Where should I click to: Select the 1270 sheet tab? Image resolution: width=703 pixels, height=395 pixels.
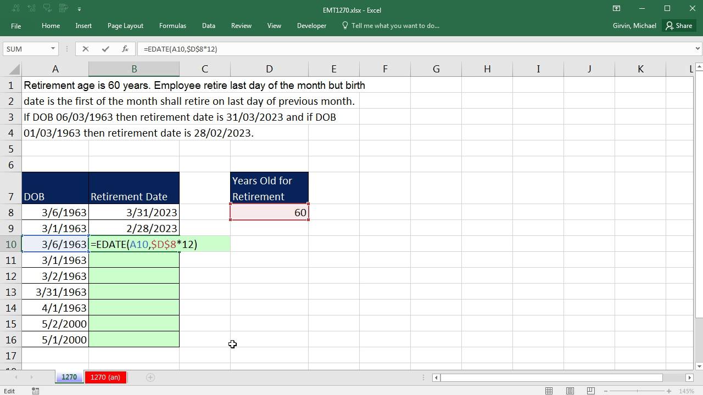(69, 377)
